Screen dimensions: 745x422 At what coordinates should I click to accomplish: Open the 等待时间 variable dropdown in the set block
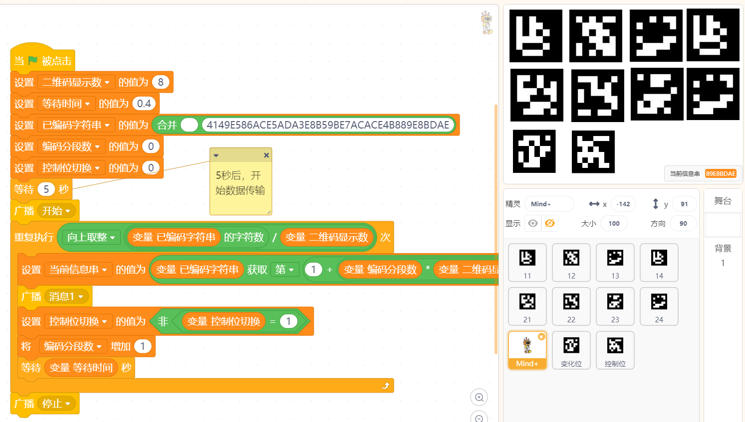click(66, 104)
